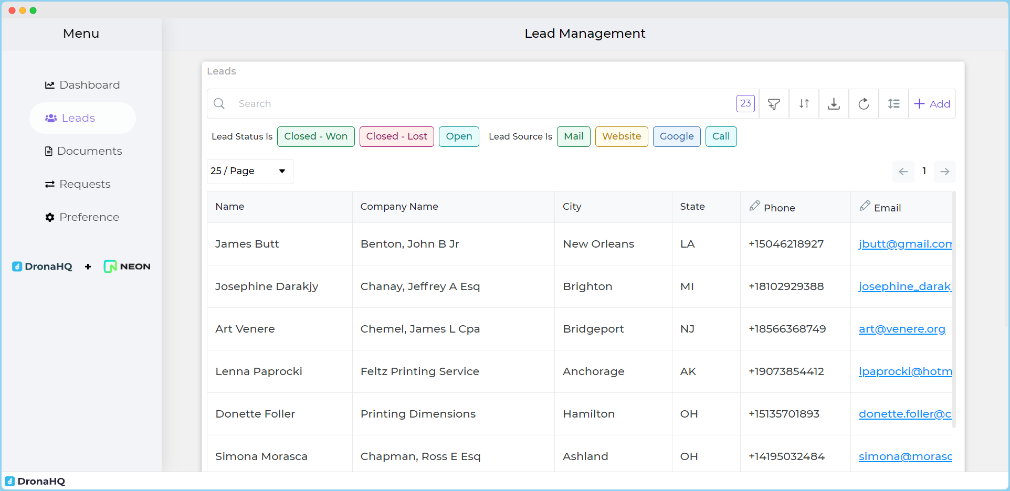Open the art@venere.org email link
This screenshot has height=491, width=1010.
pyautogui.click(x=901, y=329)
